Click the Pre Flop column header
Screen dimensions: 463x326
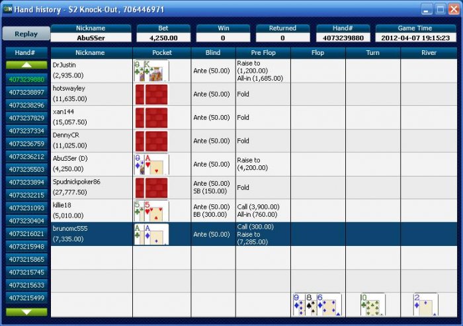click(263, 53)
